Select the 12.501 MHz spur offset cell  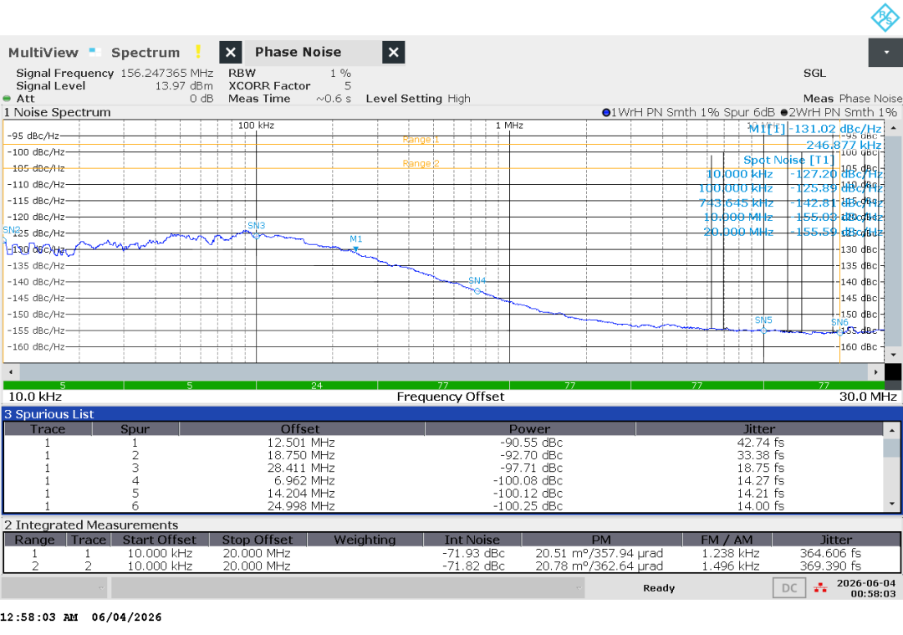point(301,443)
